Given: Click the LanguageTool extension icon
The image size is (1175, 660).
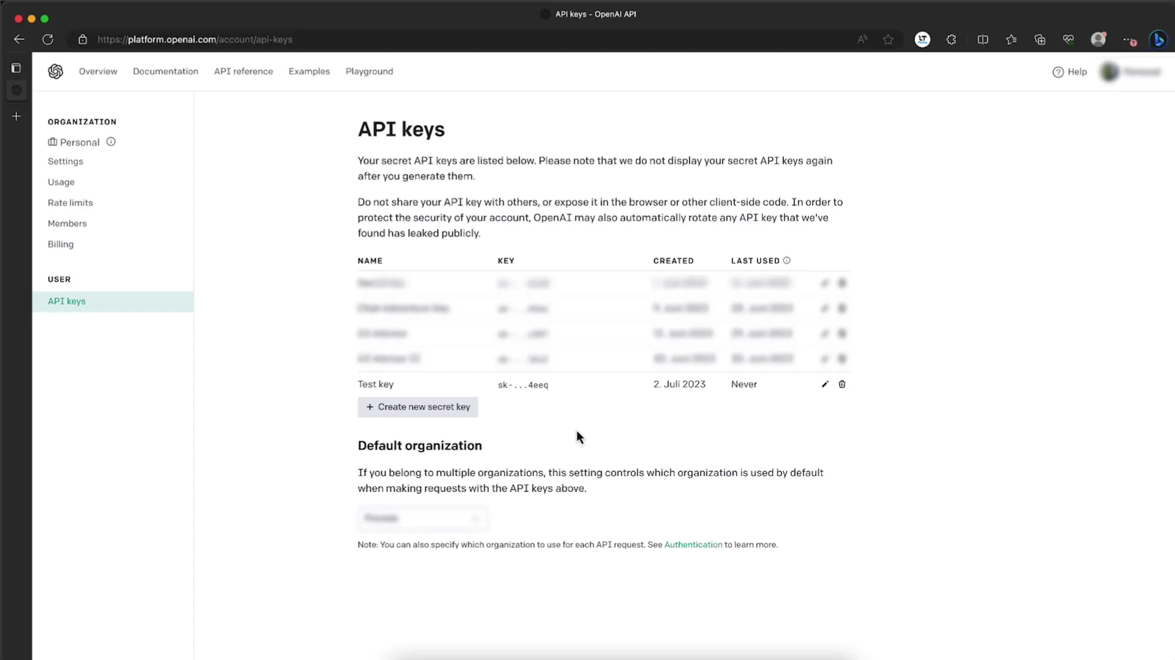Looking at the screenshot, I should 923,39.
